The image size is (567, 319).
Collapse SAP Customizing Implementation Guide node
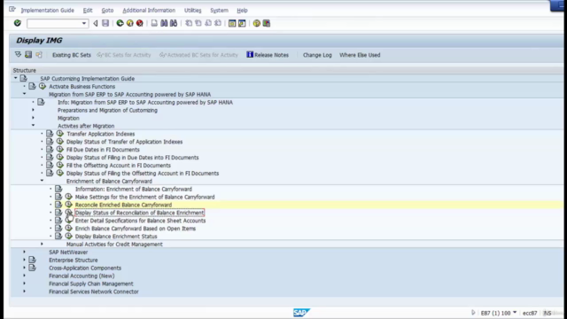(16, 78)
